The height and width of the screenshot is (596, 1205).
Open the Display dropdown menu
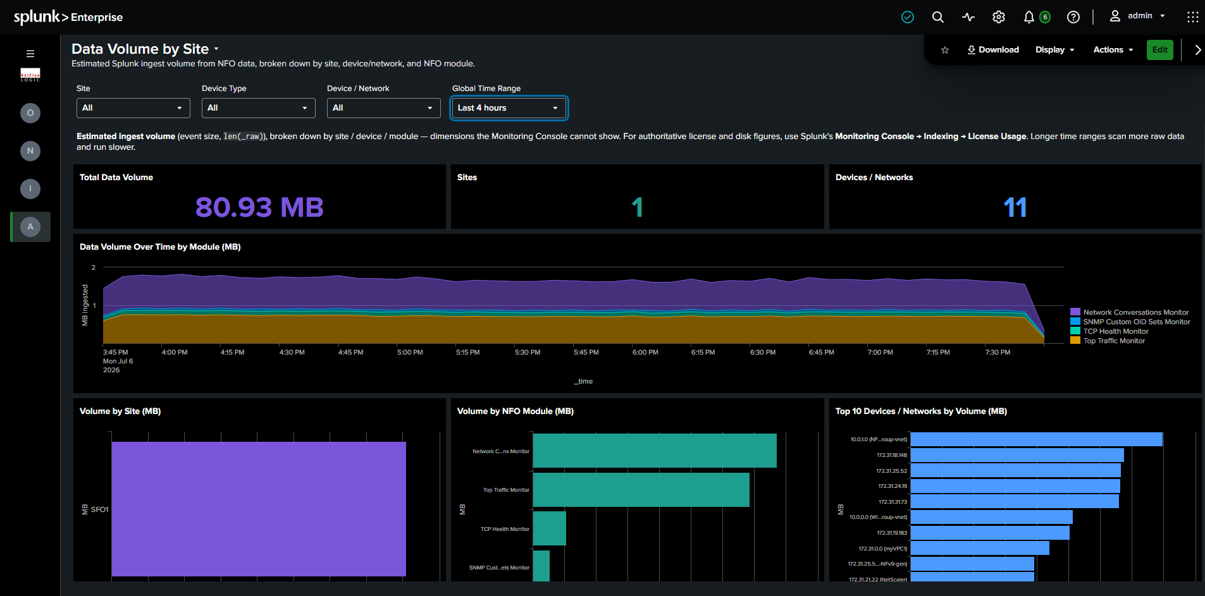[1054, 50]
